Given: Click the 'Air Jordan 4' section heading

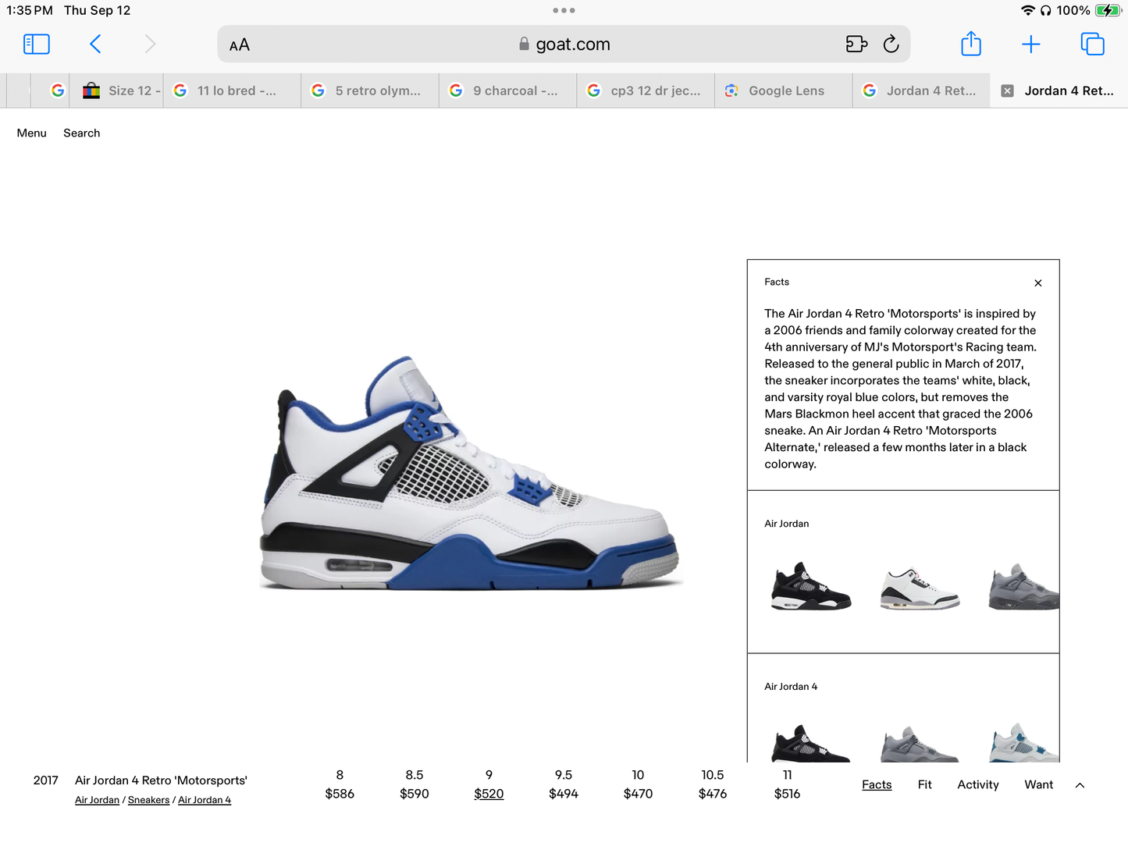Looking at the screenshot, I should [x=791, y=688].
